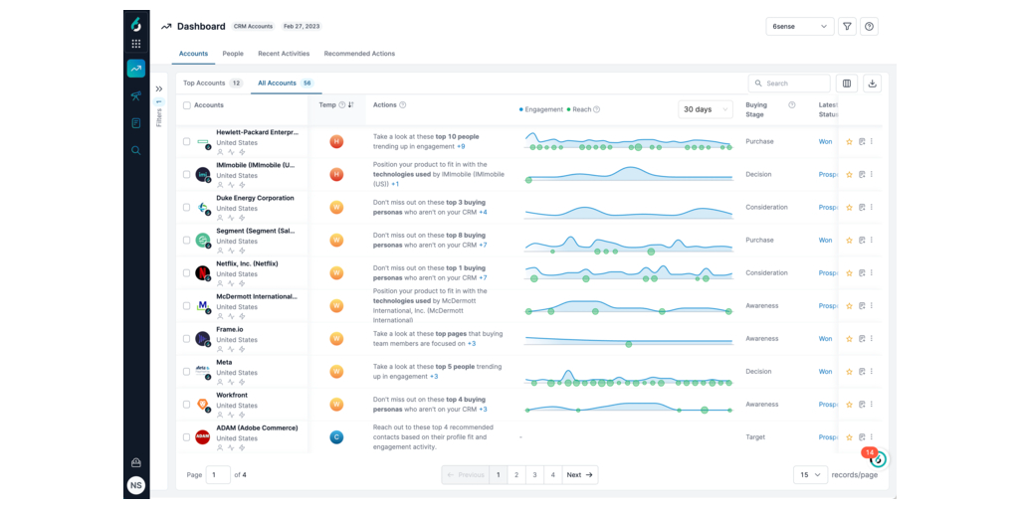Image resolution: width=1019 pixels, height=509 pixels.
Task: Open the 30 days range dropdown
Action: (706, 109)
